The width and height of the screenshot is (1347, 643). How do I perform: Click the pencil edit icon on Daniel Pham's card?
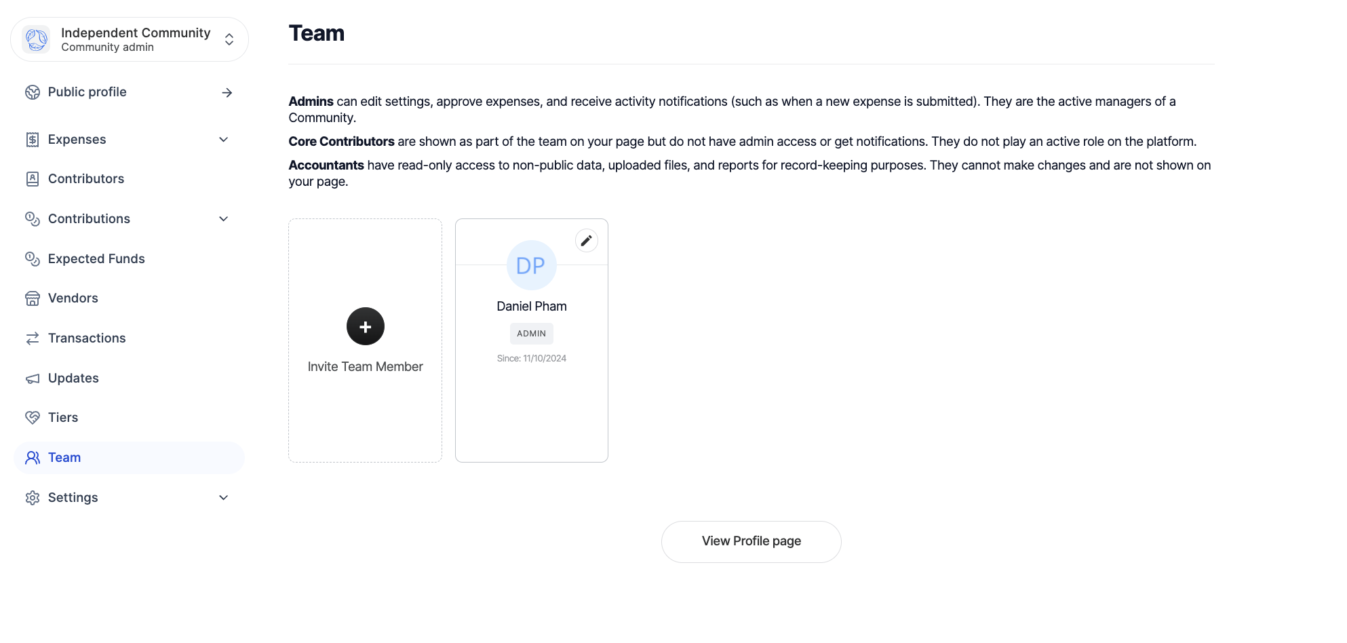tap(586, 241)
